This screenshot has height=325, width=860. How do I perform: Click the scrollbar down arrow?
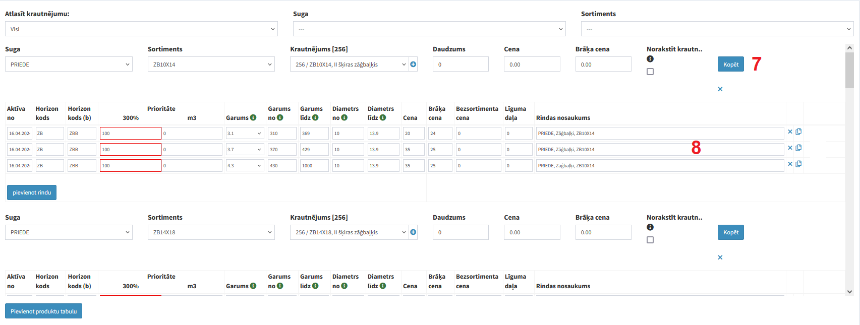pos(849,291)
